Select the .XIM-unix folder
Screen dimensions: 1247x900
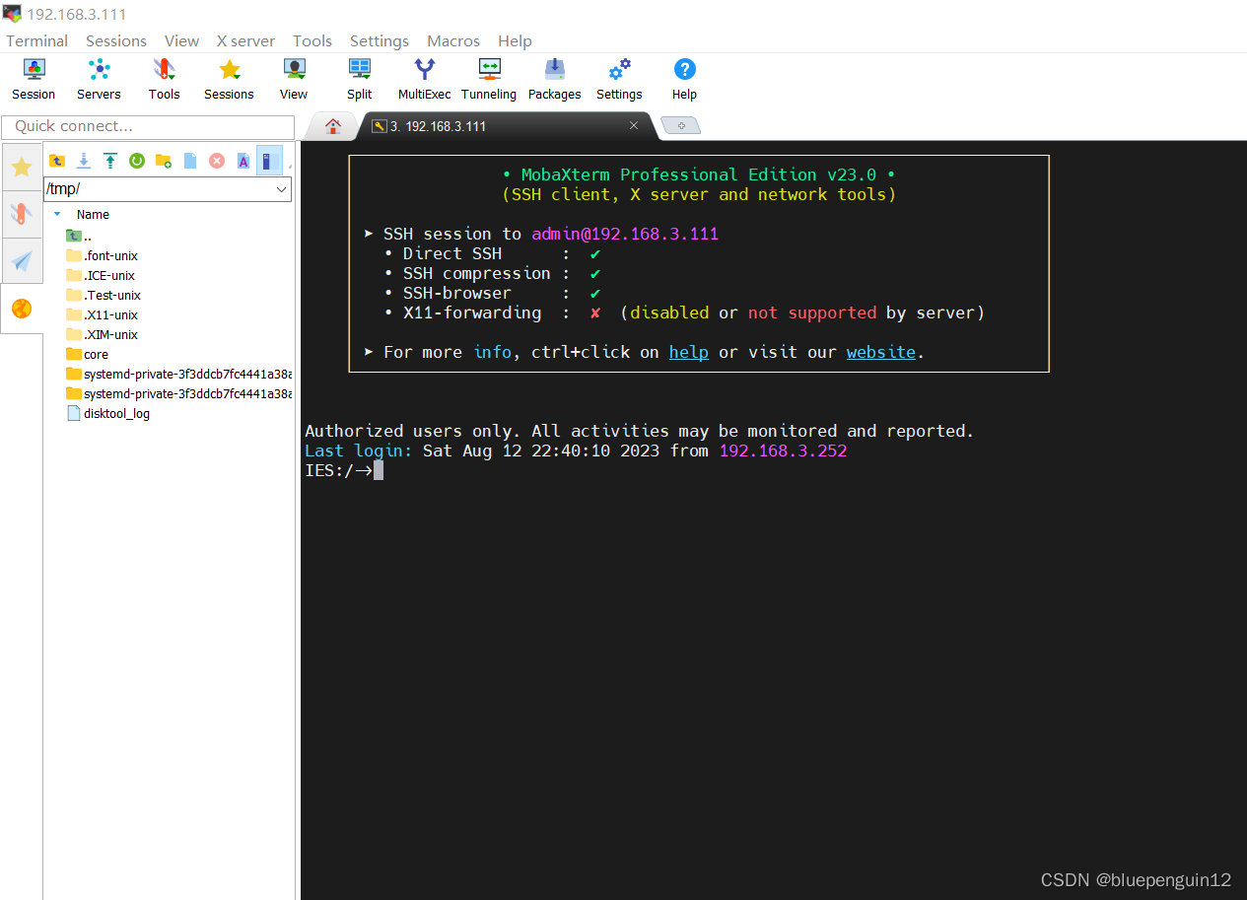coord(103,334)
